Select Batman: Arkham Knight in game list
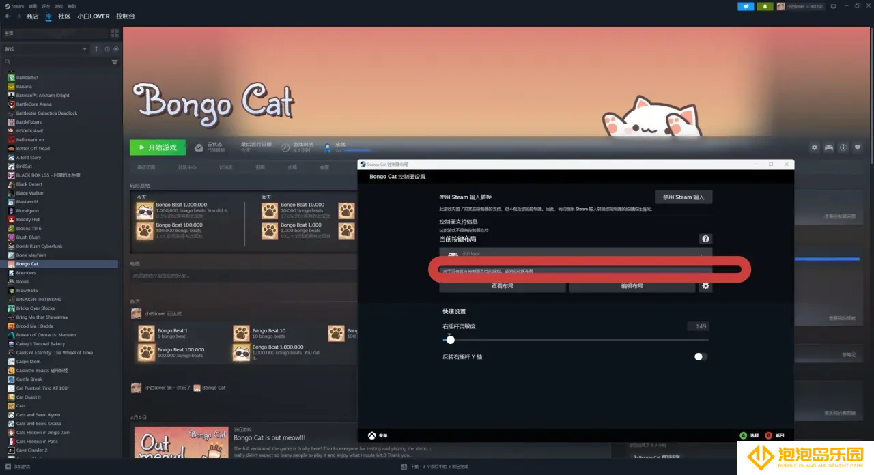 [42, 96]
